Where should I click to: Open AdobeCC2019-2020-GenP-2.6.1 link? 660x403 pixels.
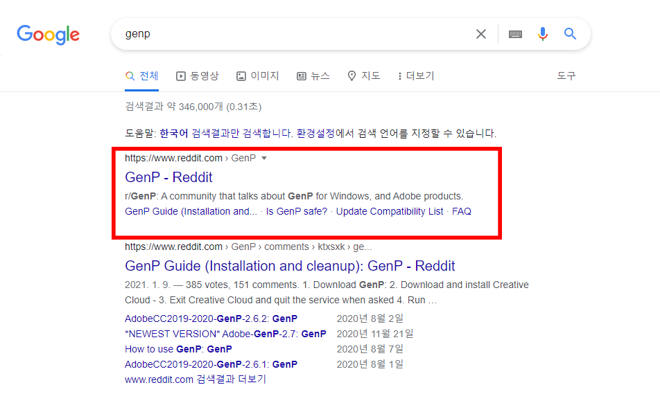(211, 364)
